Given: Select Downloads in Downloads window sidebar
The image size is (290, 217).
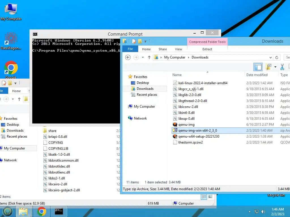Looking at the screenshot, I should 145,88.
